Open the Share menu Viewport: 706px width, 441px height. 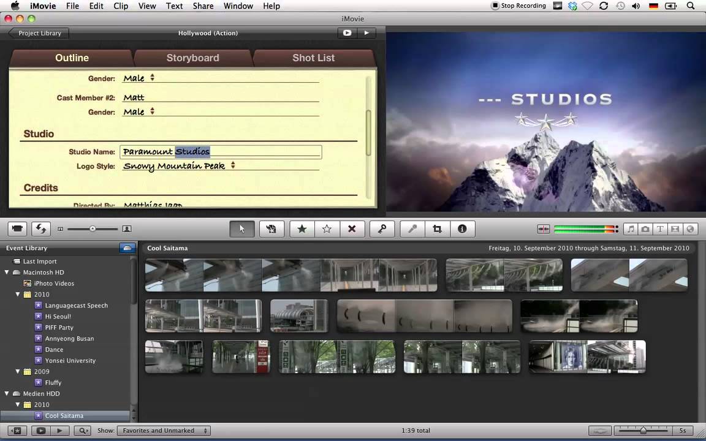pyautogui.click(x=203, y=6)
